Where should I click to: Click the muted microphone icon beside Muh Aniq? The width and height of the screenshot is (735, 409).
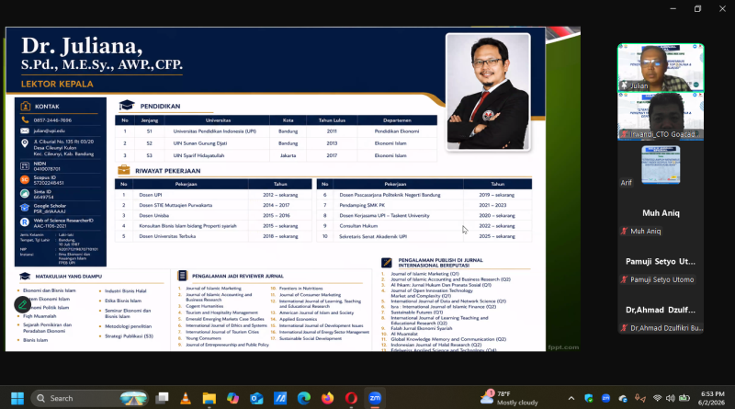[624, 232]
